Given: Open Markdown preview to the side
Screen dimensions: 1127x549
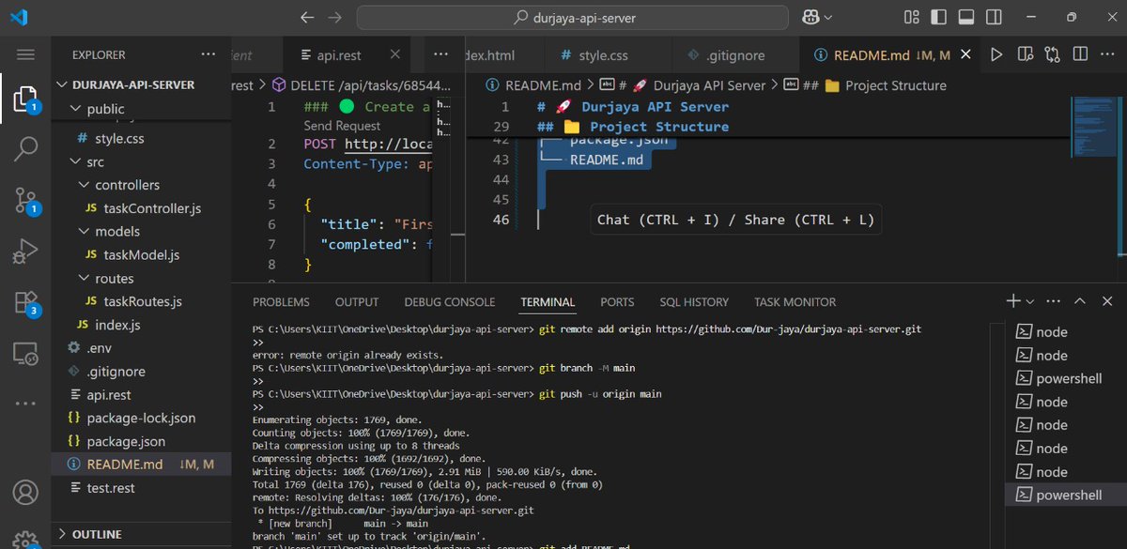Looking at the screenshot, I should (x=1025, y=55).
